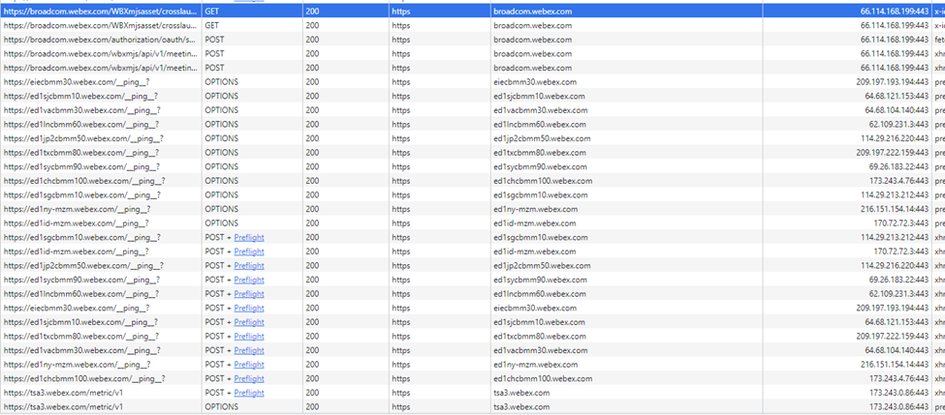This screenshot has width=945, height=415.
Task: Click IP 114.29.216.220:443 in ed1jp2cbmm50 POST row
Action: click(895, 266)
